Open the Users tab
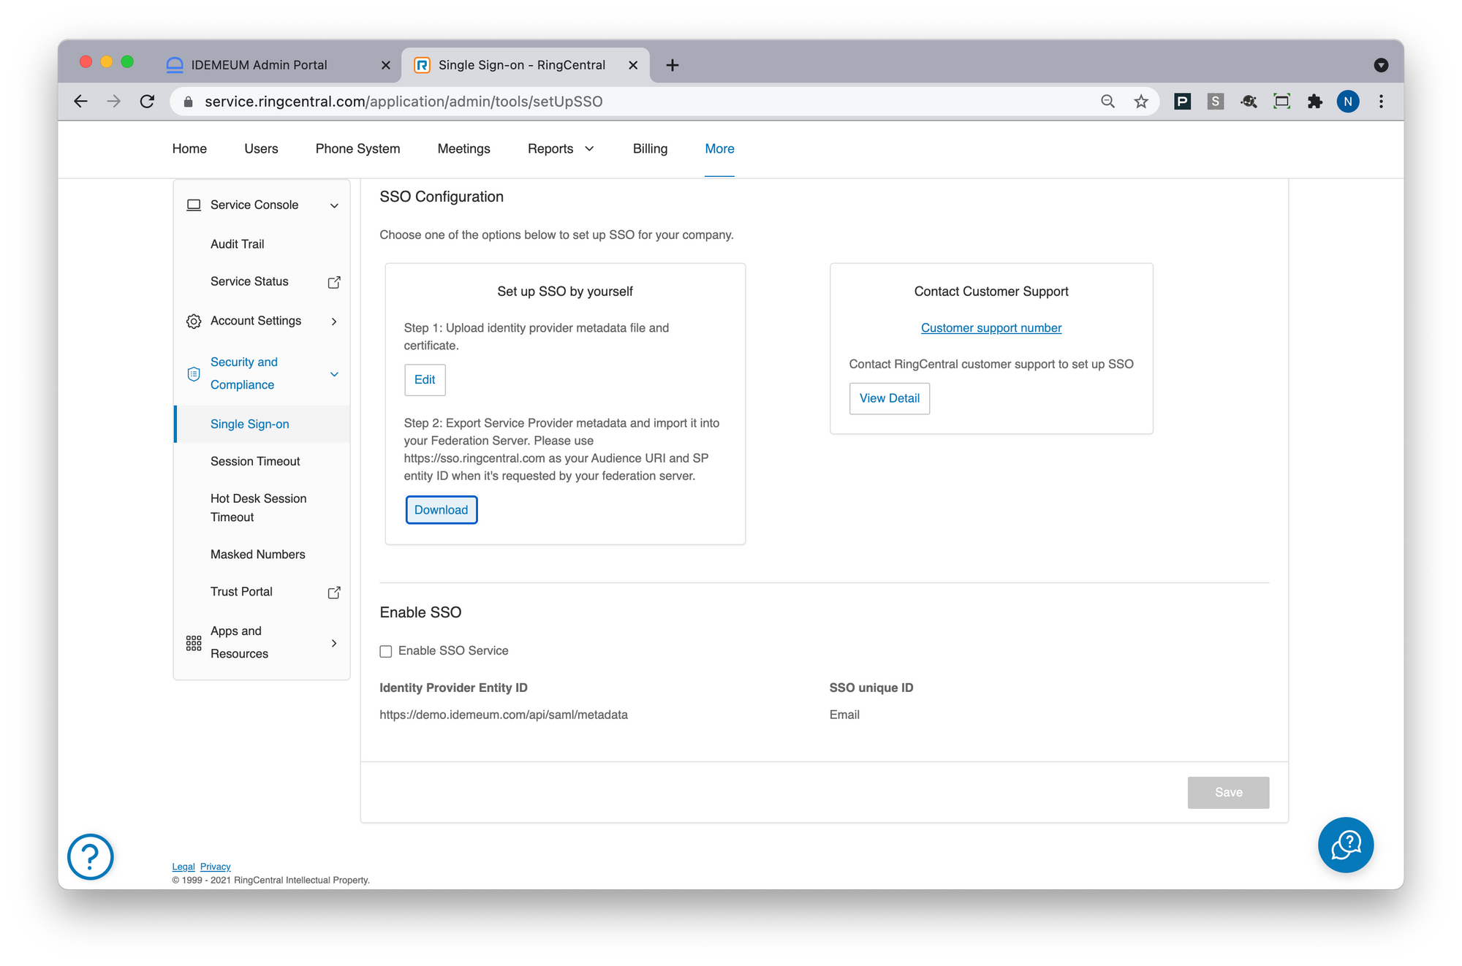 pos(261,149)
